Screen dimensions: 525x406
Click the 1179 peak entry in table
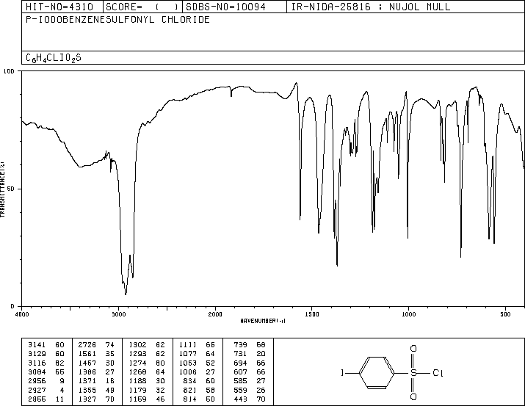tap(147, 390)
